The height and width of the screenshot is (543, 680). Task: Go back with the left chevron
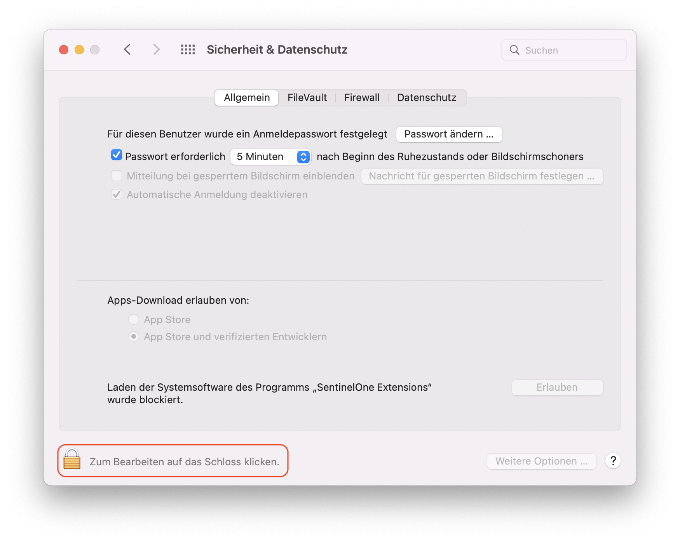tap(127, 50)
